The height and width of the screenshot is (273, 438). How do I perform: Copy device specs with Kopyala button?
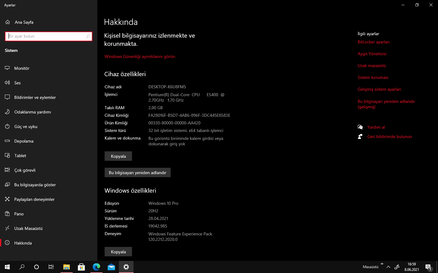pos(118,156)
